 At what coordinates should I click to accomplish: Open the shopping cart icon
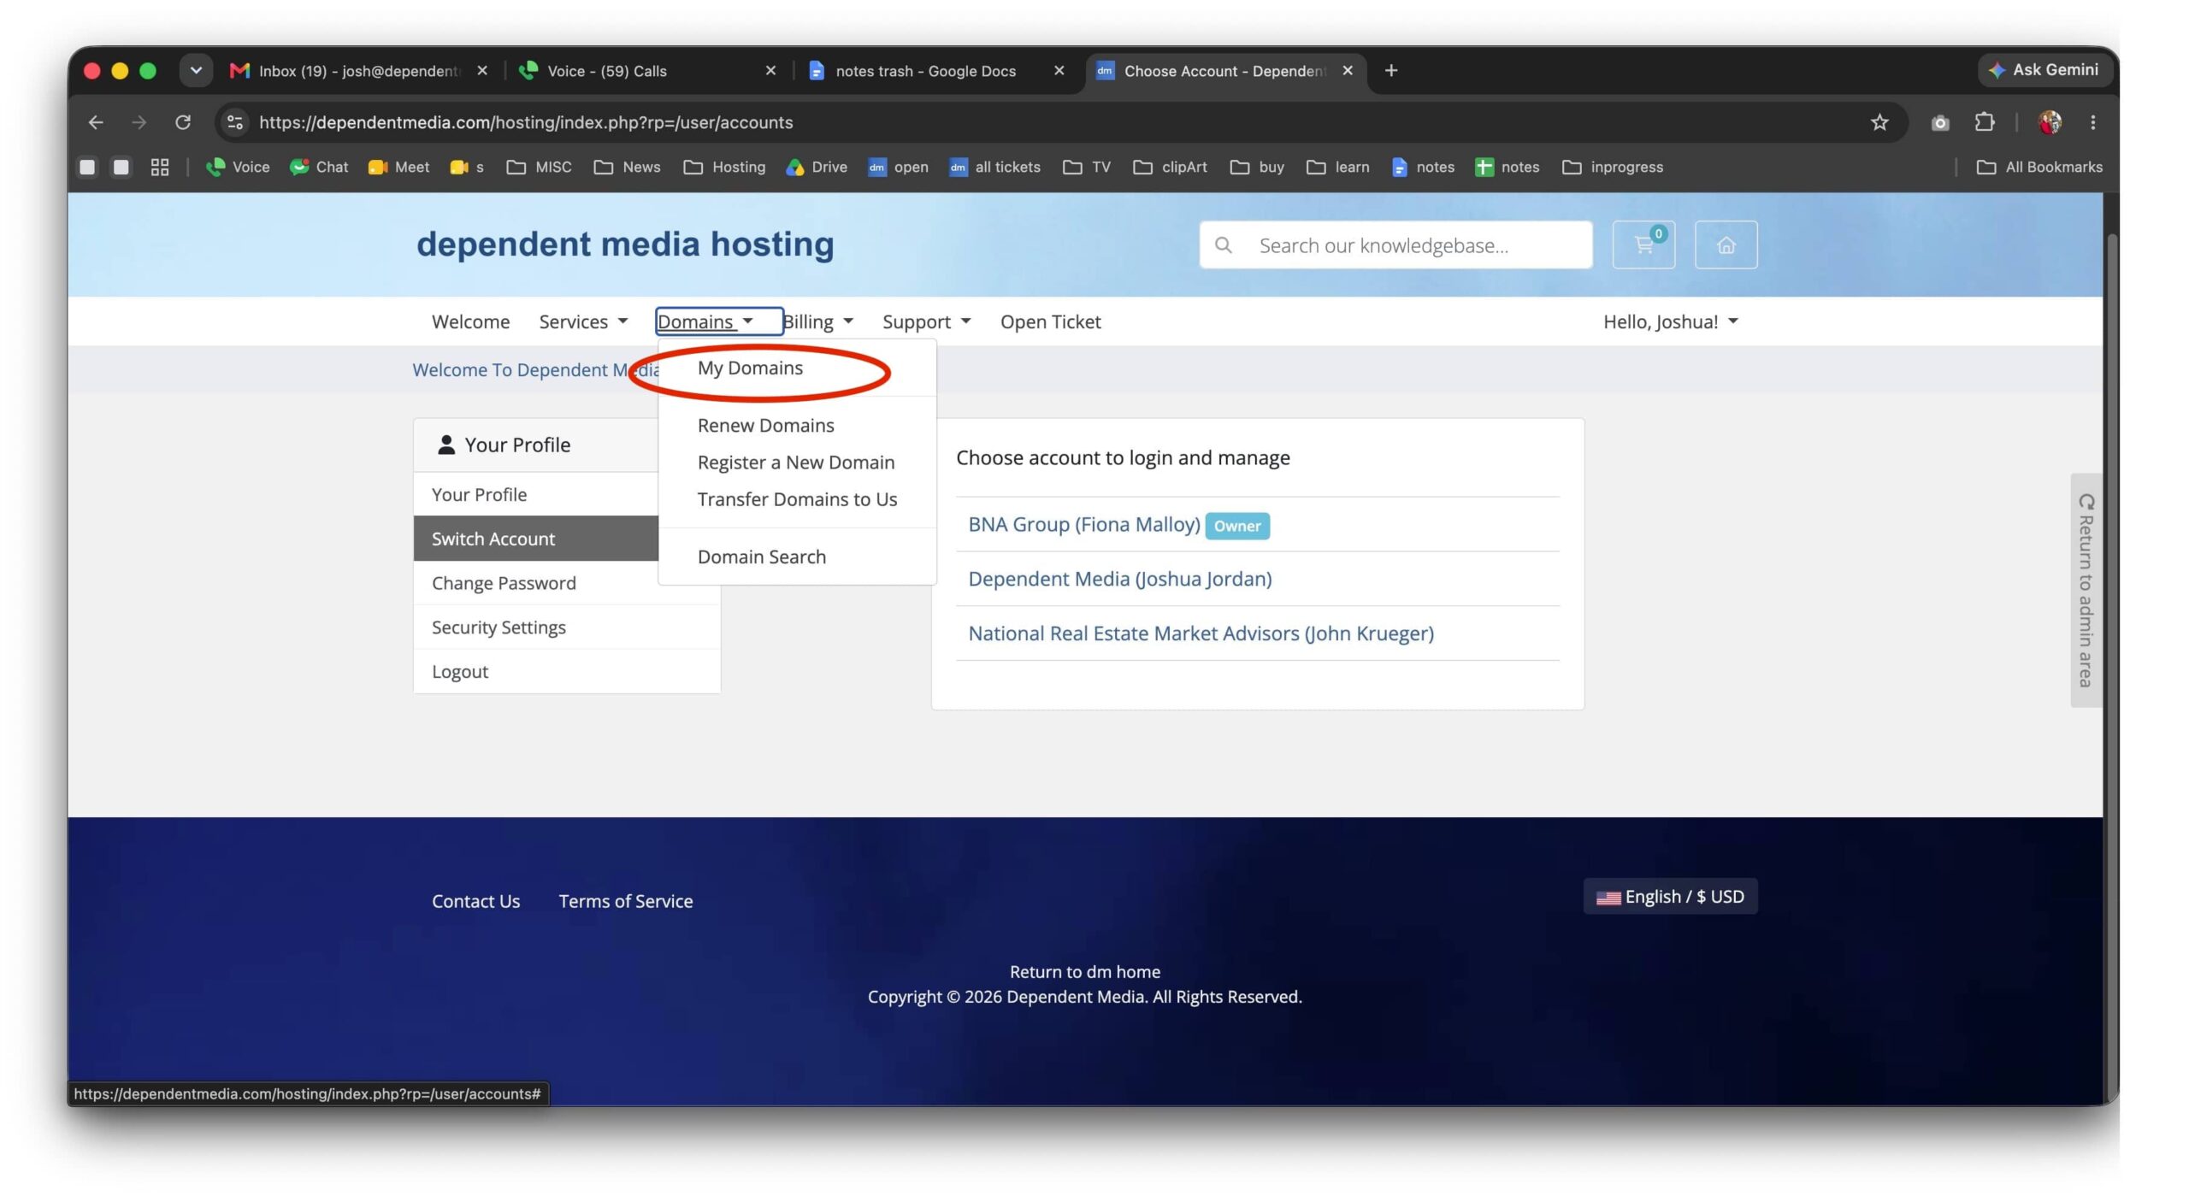point(1643,245)
